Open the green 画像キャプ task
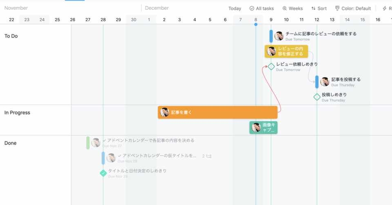This screenshot has height=205, width=392. click(263, 128)
